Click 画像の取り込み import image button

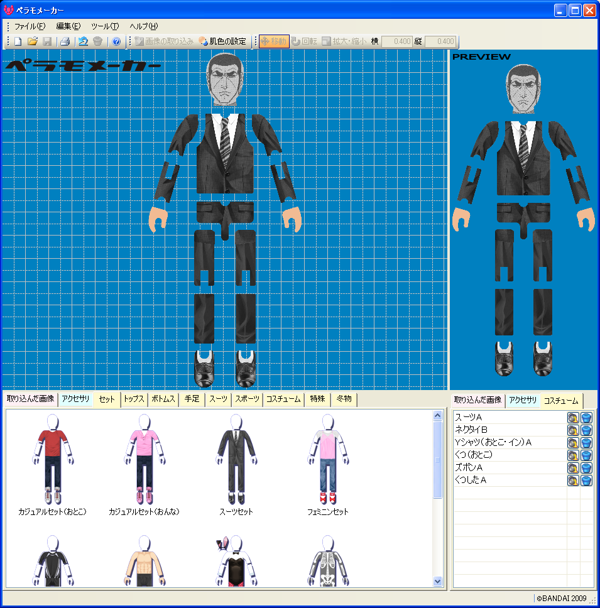click(164, 41)
